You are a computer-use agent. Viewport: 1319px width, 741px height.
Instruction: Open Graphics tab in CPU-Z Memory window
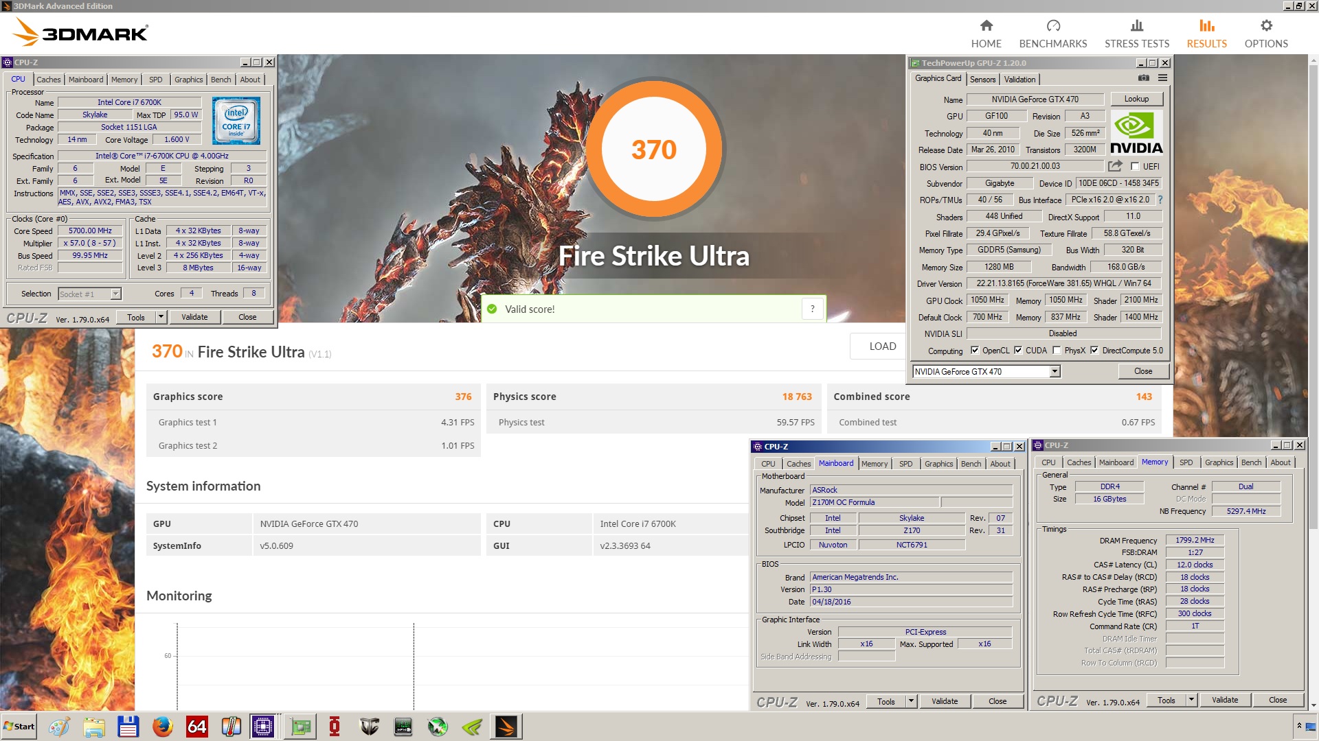click(1219, 462)
